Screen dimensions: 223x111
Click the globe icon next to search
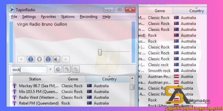(x=67, y=69)
